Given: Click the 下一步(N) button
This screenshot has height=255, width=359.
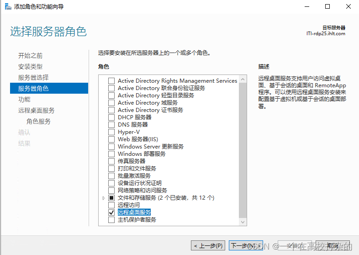Looking at the screenshot, I should tap(246, 246).
